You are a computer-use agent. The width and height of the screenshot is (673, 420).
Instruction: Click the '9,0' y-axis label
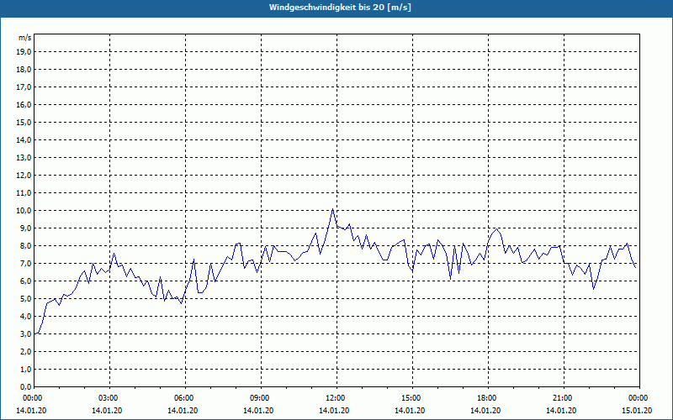coord(25,228)
